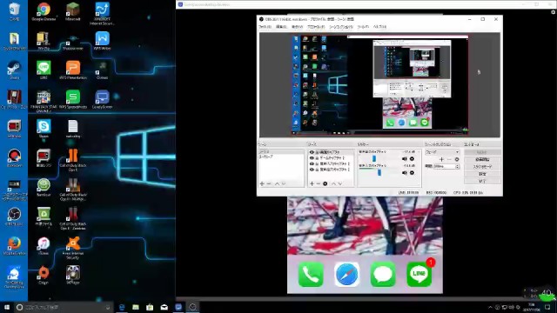Image resolution: width=557 pixels, height=313 pixels.
Task: Open settings gear for second mixer channel
Action: pyautogui.click(x=412, y=173)
